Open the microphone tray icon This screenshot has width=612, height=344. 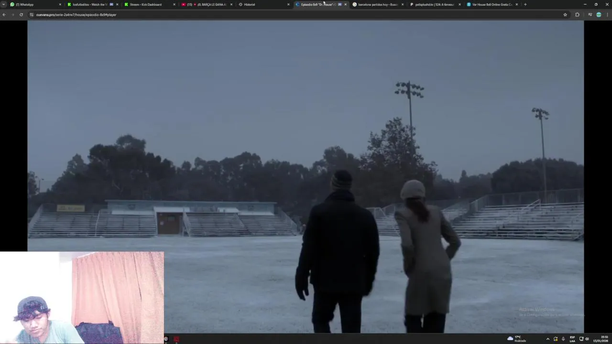click(x=563, y=339)
